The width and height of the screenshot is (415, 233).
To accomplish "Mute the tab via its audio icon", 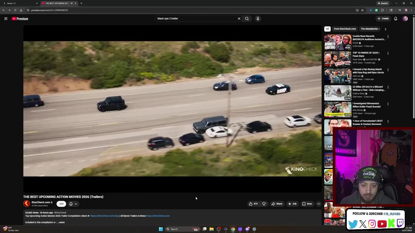I will click(71, 3).
